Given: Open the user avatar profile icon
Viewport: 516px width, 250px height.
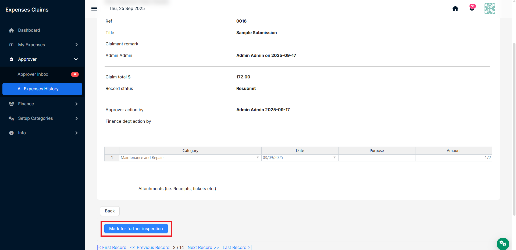Looking at the screenshot, I should click(x=490, y=9).
